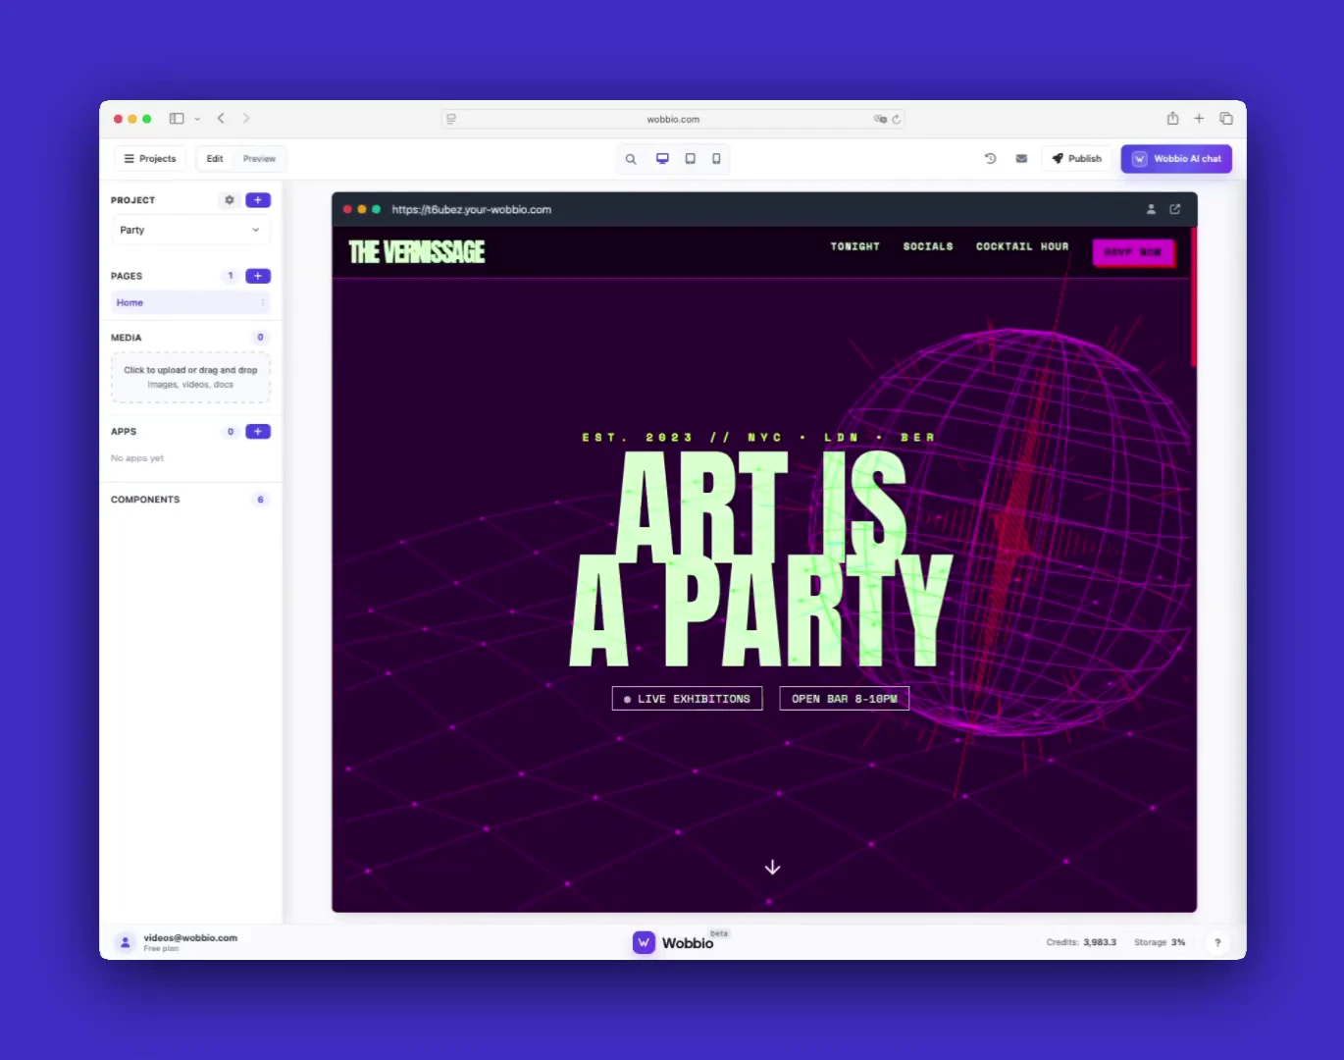Screen dimensions: 1344x1060
Task: Select the tablet viewport icon
Action: pyautogui.click(x=690, y=158)
